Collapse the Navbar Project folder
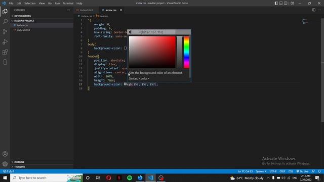The width and height of the screenshot is (324, 182). click(42, 21)
